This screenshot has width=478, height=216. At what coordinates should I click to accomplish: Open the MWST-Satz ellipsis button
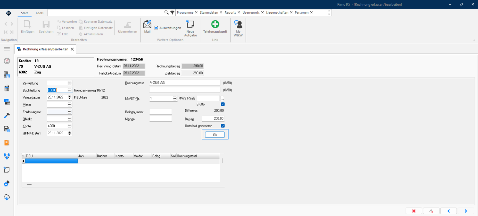click(222, 99)
